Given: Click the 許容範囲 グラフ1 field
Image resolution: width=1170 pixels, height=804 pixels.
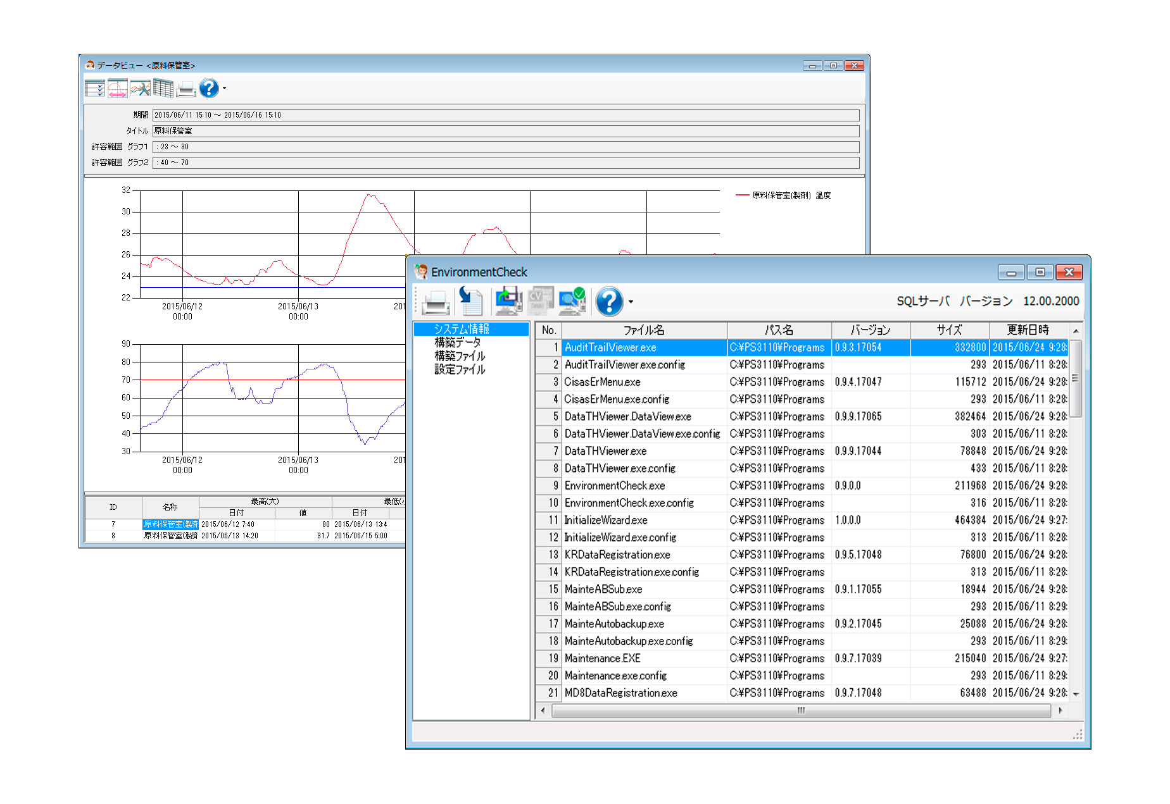Looking at the screenshot, I should tap(506, 147).
